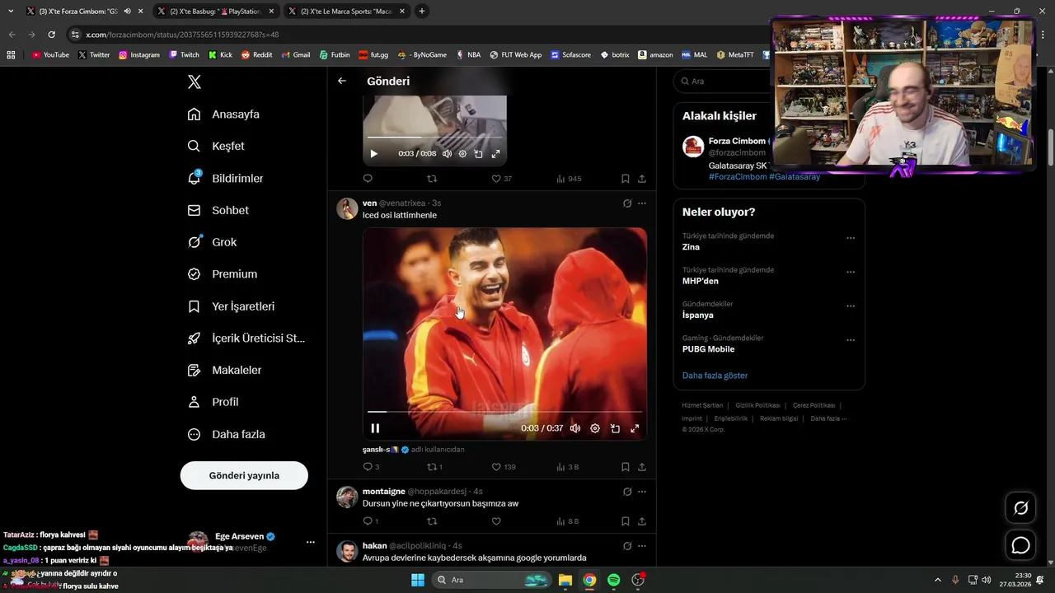
Task: Open Sofascore bookmark
Action: click(x=570, y=55)
